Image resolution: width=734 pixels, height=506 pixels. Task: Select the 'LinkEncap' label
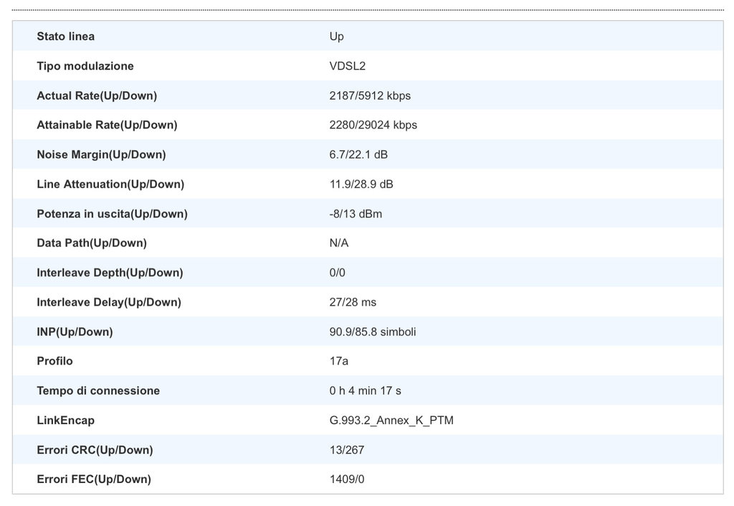pyautogui.click(x=65, y=421)
